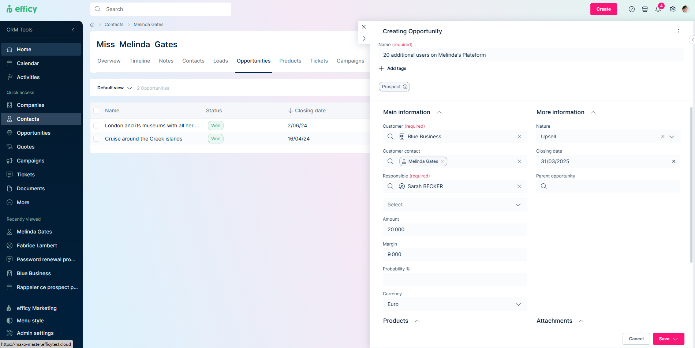Screen dimensions: 695x348
Task: Click the global Search field
Action: point(161,9)
